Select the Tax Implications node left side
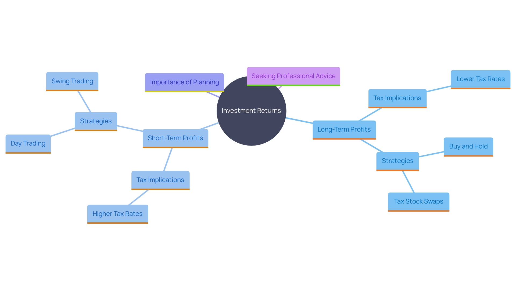This screenshot has height=290, width=516. [x=159, y=180]
